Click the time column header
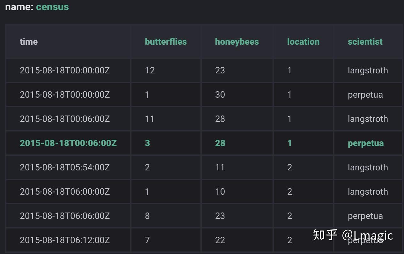 pyautogui.click(x=29, y=42)
